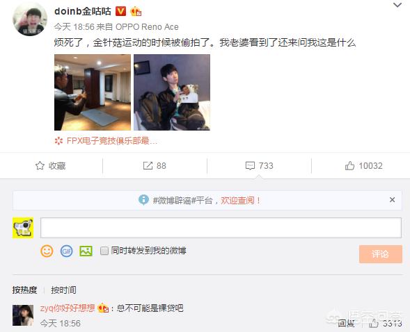Focus the comment text input box

[221, 228]
